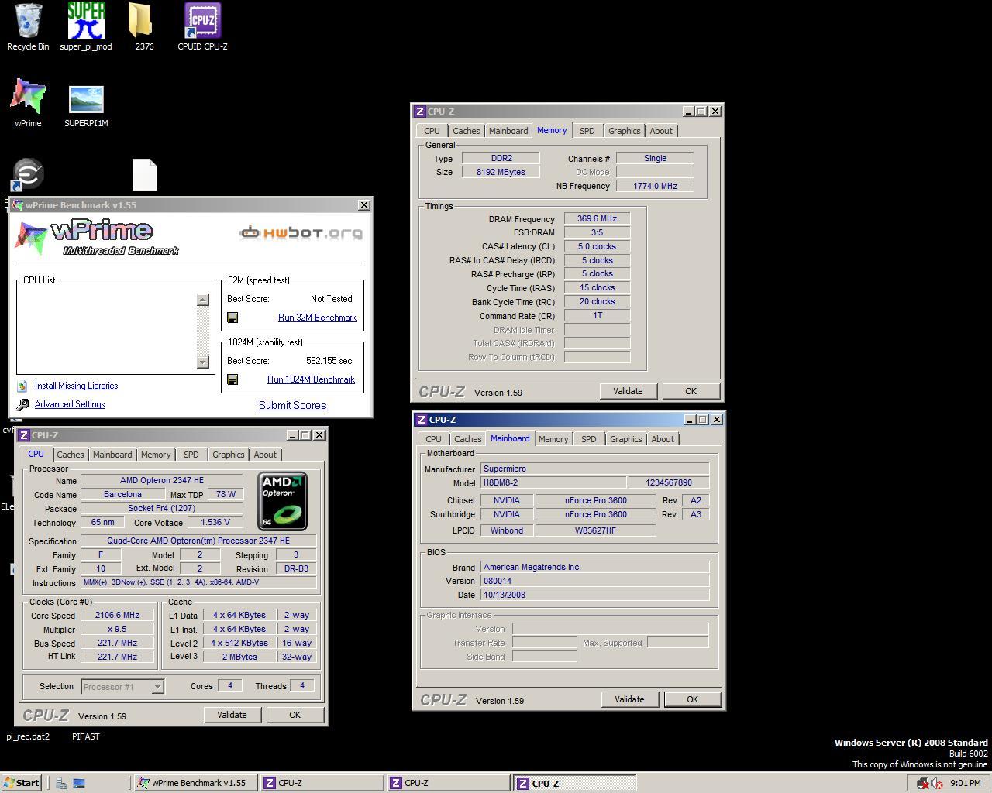Click the hwbot.org logo in wPrime

pyautogui.click(x=301, y=232)
